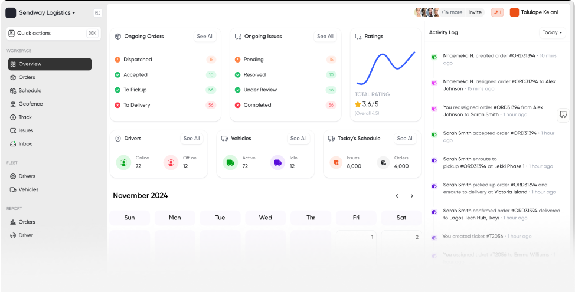Click the yellow star rating icon
This screenshot has width=575, height=292.
(358, 104)
